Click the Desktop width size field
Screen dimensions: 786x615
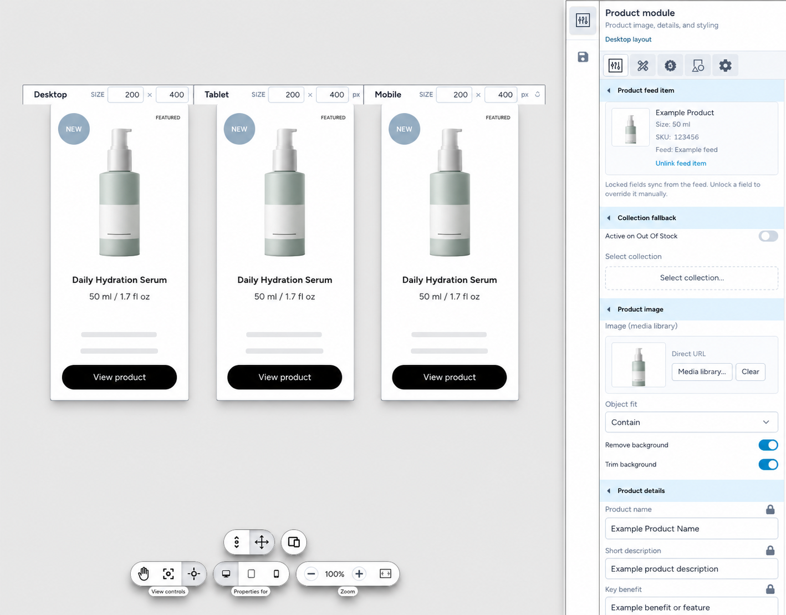126,95
